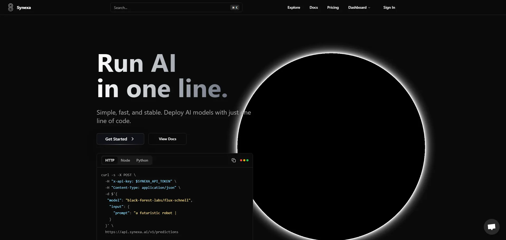Screen dimensions: 506x240
Task: Click the red window dot
Action: point(241,160)
